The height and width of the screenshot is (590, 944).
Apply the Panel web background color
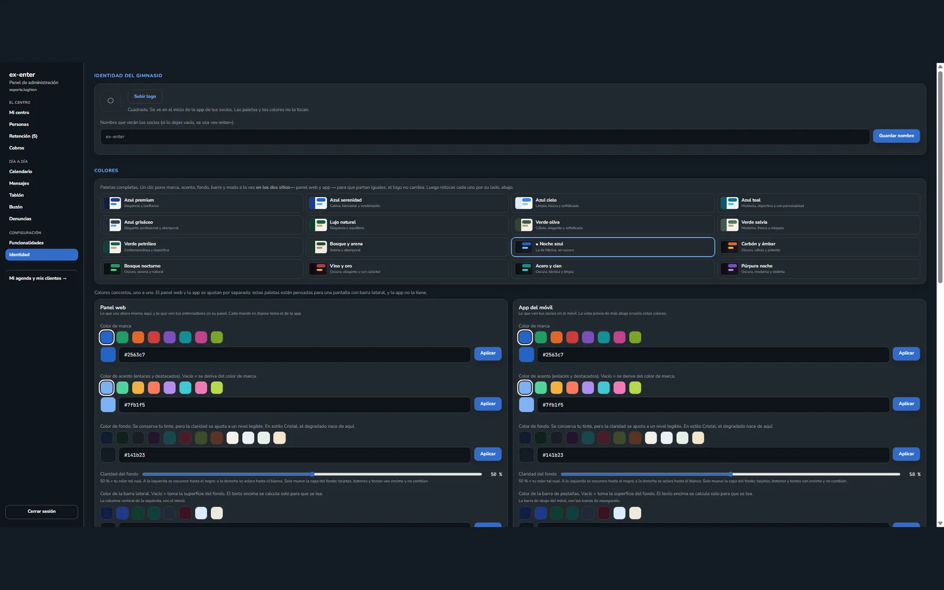point(488,454)
